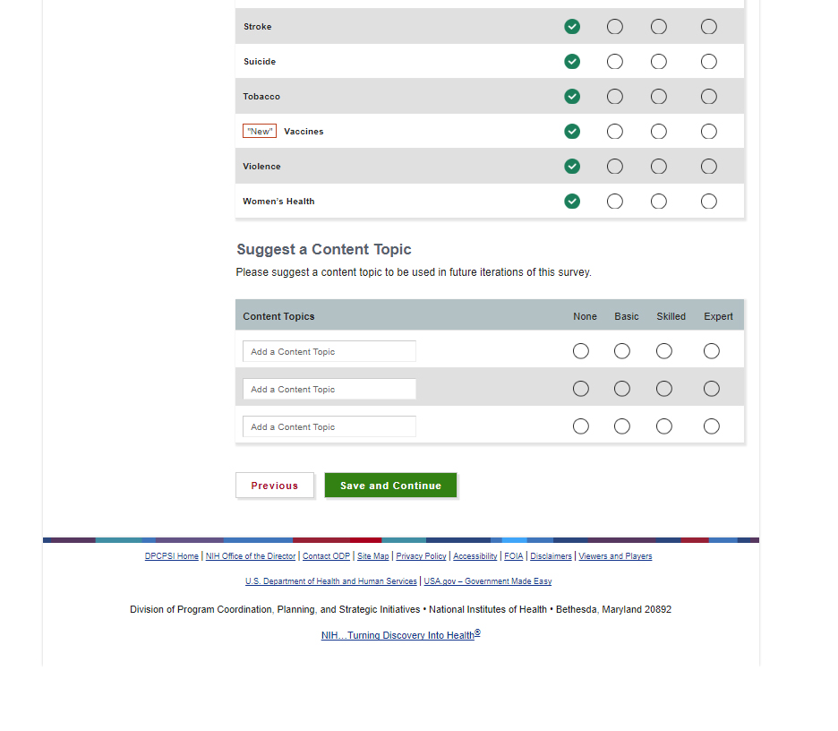The image size is (838, 731).
Task: Select None for first suggested content topic
Action: pos(581,351)
